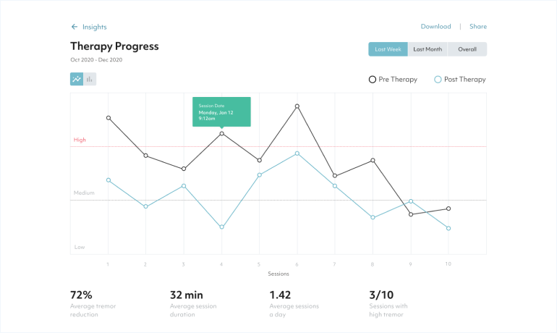Viewport: 557px width, 333px height.
Task: Click Post Therapy point at session 9
Action: coord(411,201)
